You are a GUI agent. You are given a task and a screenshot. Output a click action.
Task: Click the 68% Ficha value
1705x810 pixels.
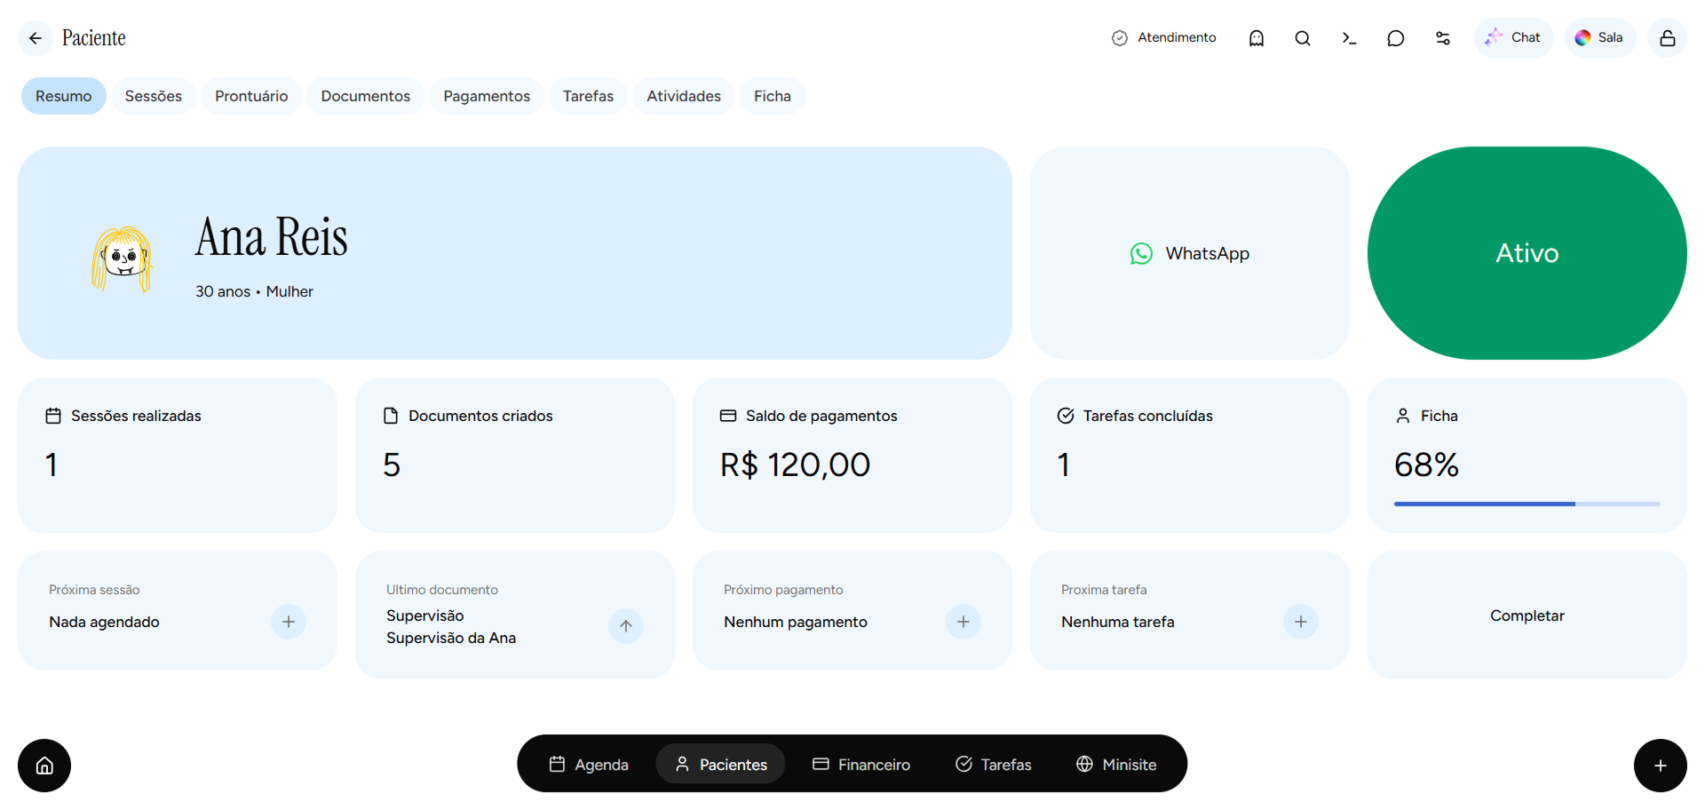pyautogui.click(x=1427, y=465)
